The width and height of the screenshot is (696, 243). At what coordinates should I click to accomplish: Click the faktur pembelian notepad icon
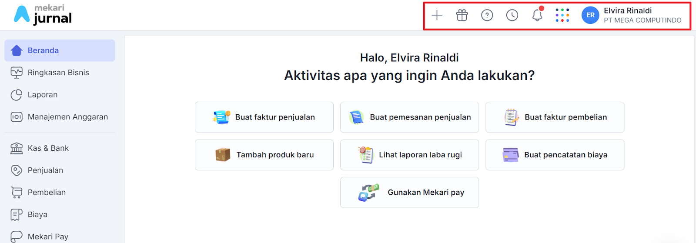[x=512, y=117]
